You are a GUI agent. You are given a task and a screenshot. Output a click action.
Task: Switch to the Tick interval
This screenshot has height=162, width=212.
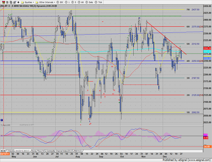coord(98,2)
